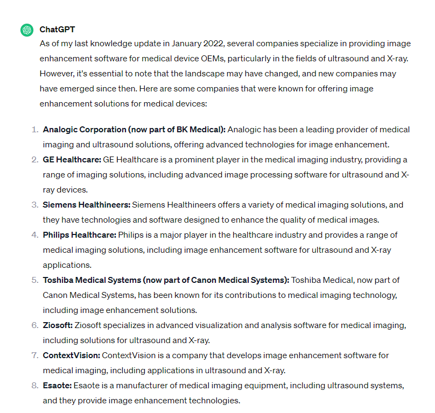Viewport: 435px width, 413px height.
Task: Click list number 8 marker
Action: (34, 386)
